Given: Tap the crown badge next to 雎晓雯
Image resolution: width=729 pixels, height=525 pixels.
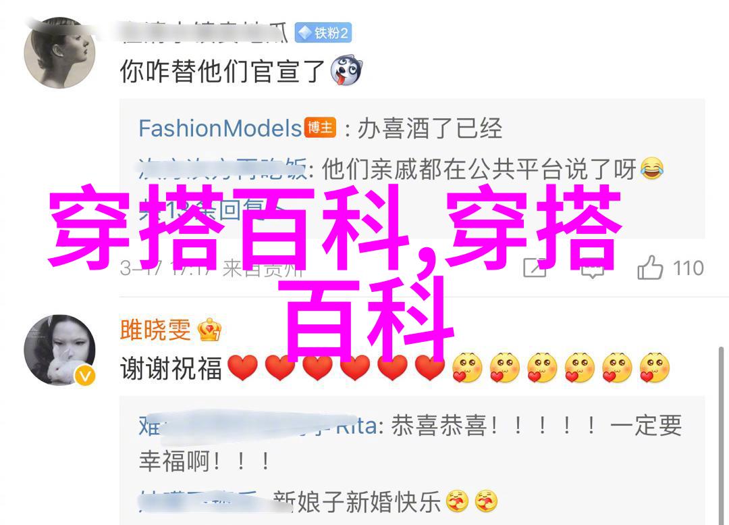Looking at the screenshot, I should click(209, 330).
